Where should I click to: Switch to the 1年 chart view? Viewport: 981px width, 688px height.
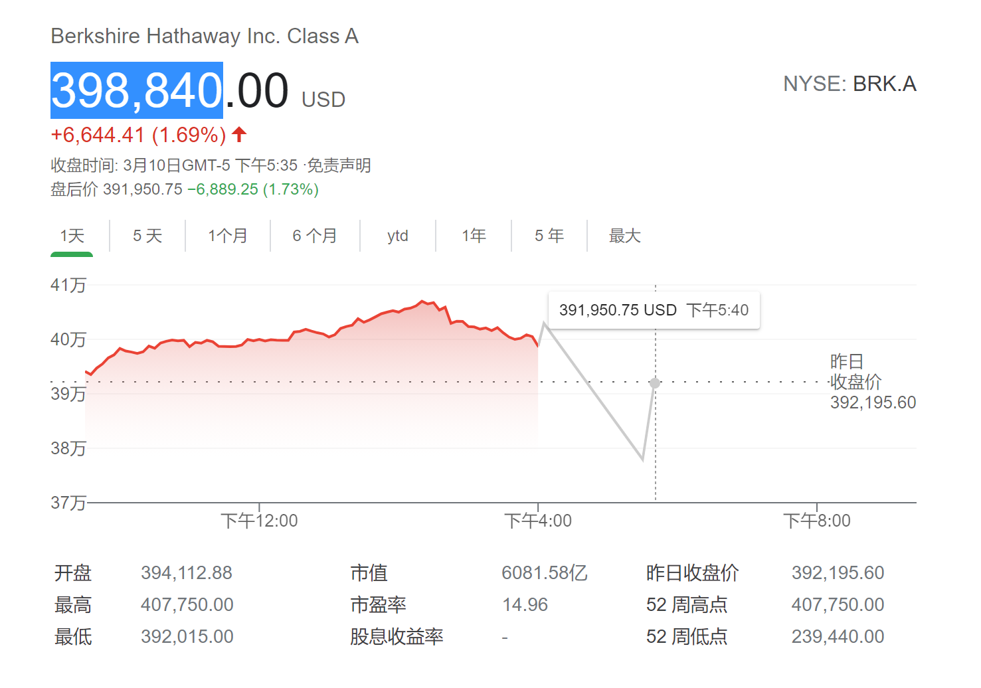pos(474,236)
